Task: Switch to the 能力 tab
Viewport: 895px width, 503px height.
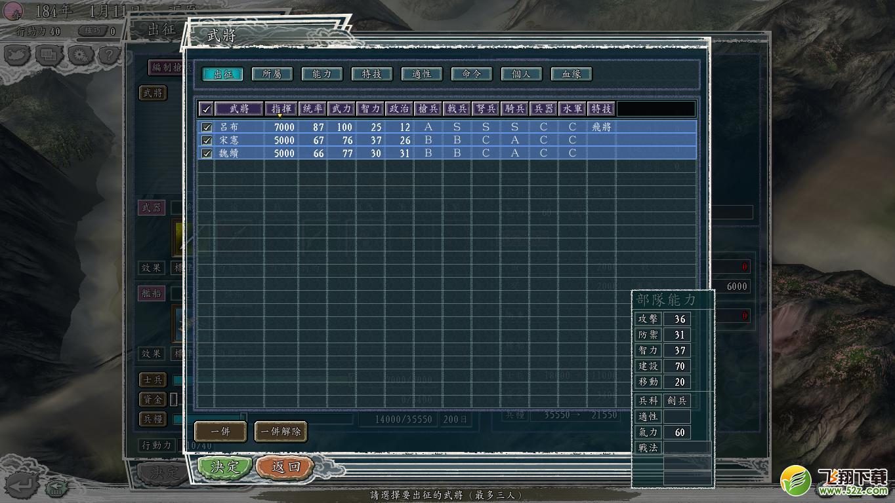Action: tap(322, 74)
